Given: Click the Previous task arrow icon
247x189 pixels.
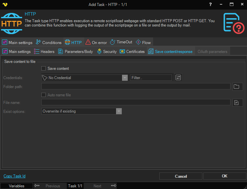Looking at the screenshot, I should (x=37, y=186).
